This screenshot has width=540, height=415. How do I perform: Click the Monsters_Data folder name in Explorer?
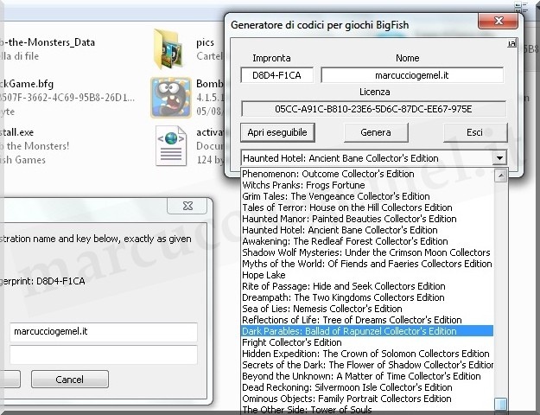[x=48, y=42]
